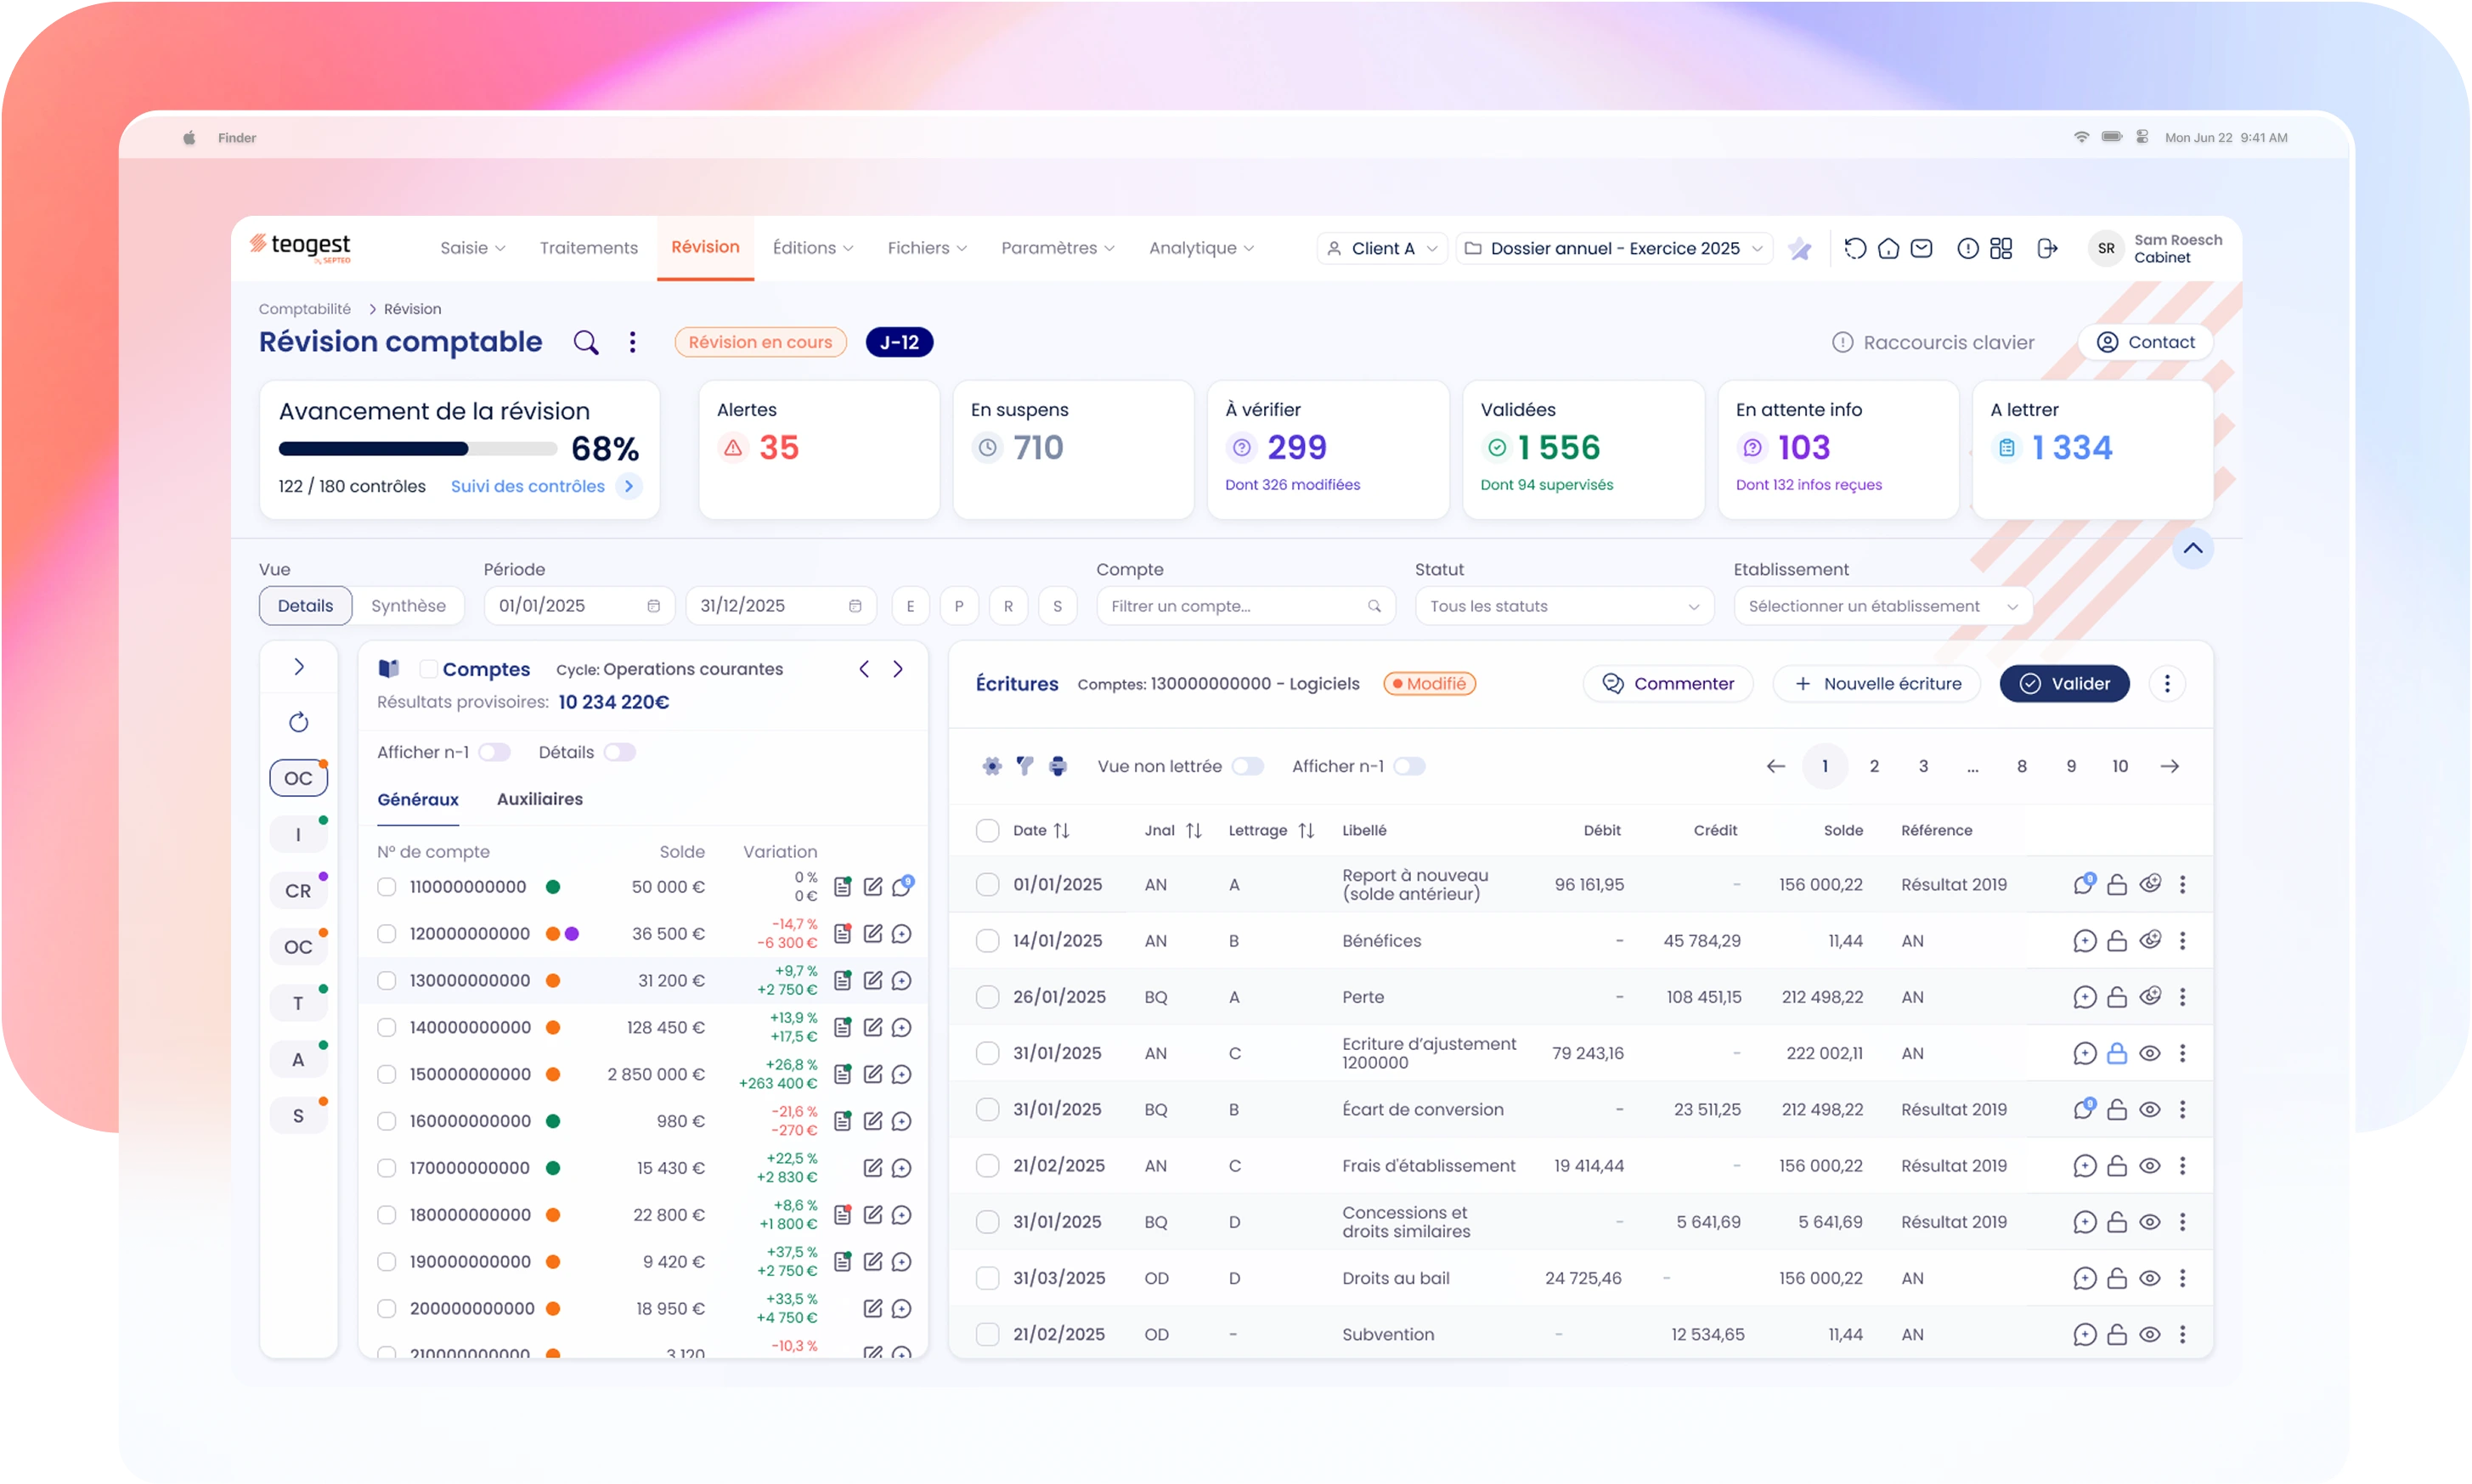Click the Contact button
Image resolution: width=2472 pixels, height=1484 pixels.
click(2145, 342)
